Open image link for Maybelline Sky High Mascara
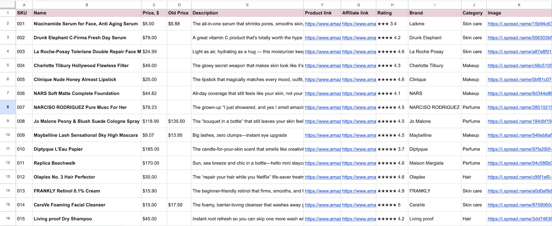The width and height of the screenshot is (552, 226). click(520, 135)
